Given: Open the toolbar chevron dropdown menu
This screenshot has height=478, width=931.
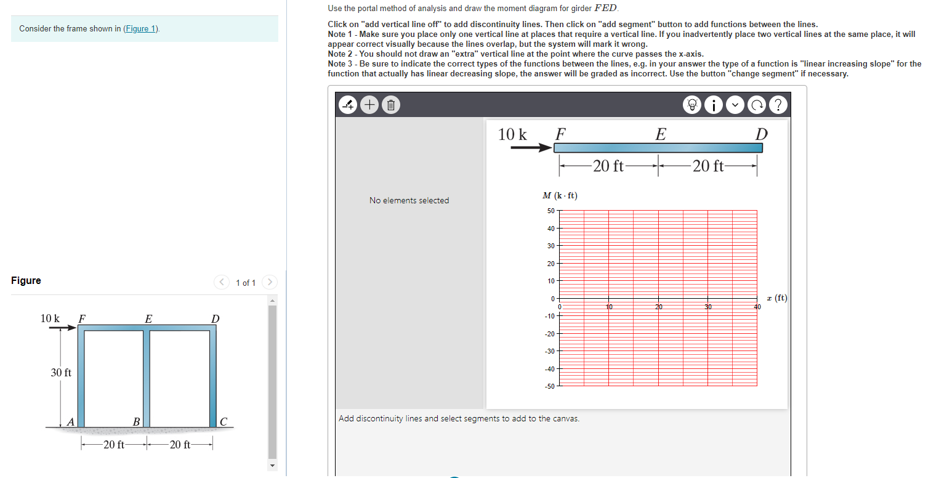Looking at the screenshot, I should pos(735,105).
